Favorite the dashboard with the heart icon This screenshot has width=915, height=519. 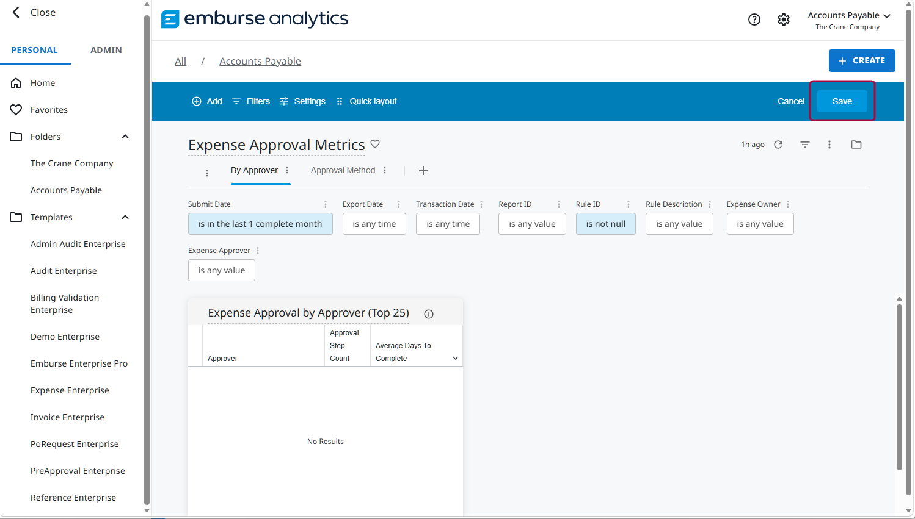(375, 144)
